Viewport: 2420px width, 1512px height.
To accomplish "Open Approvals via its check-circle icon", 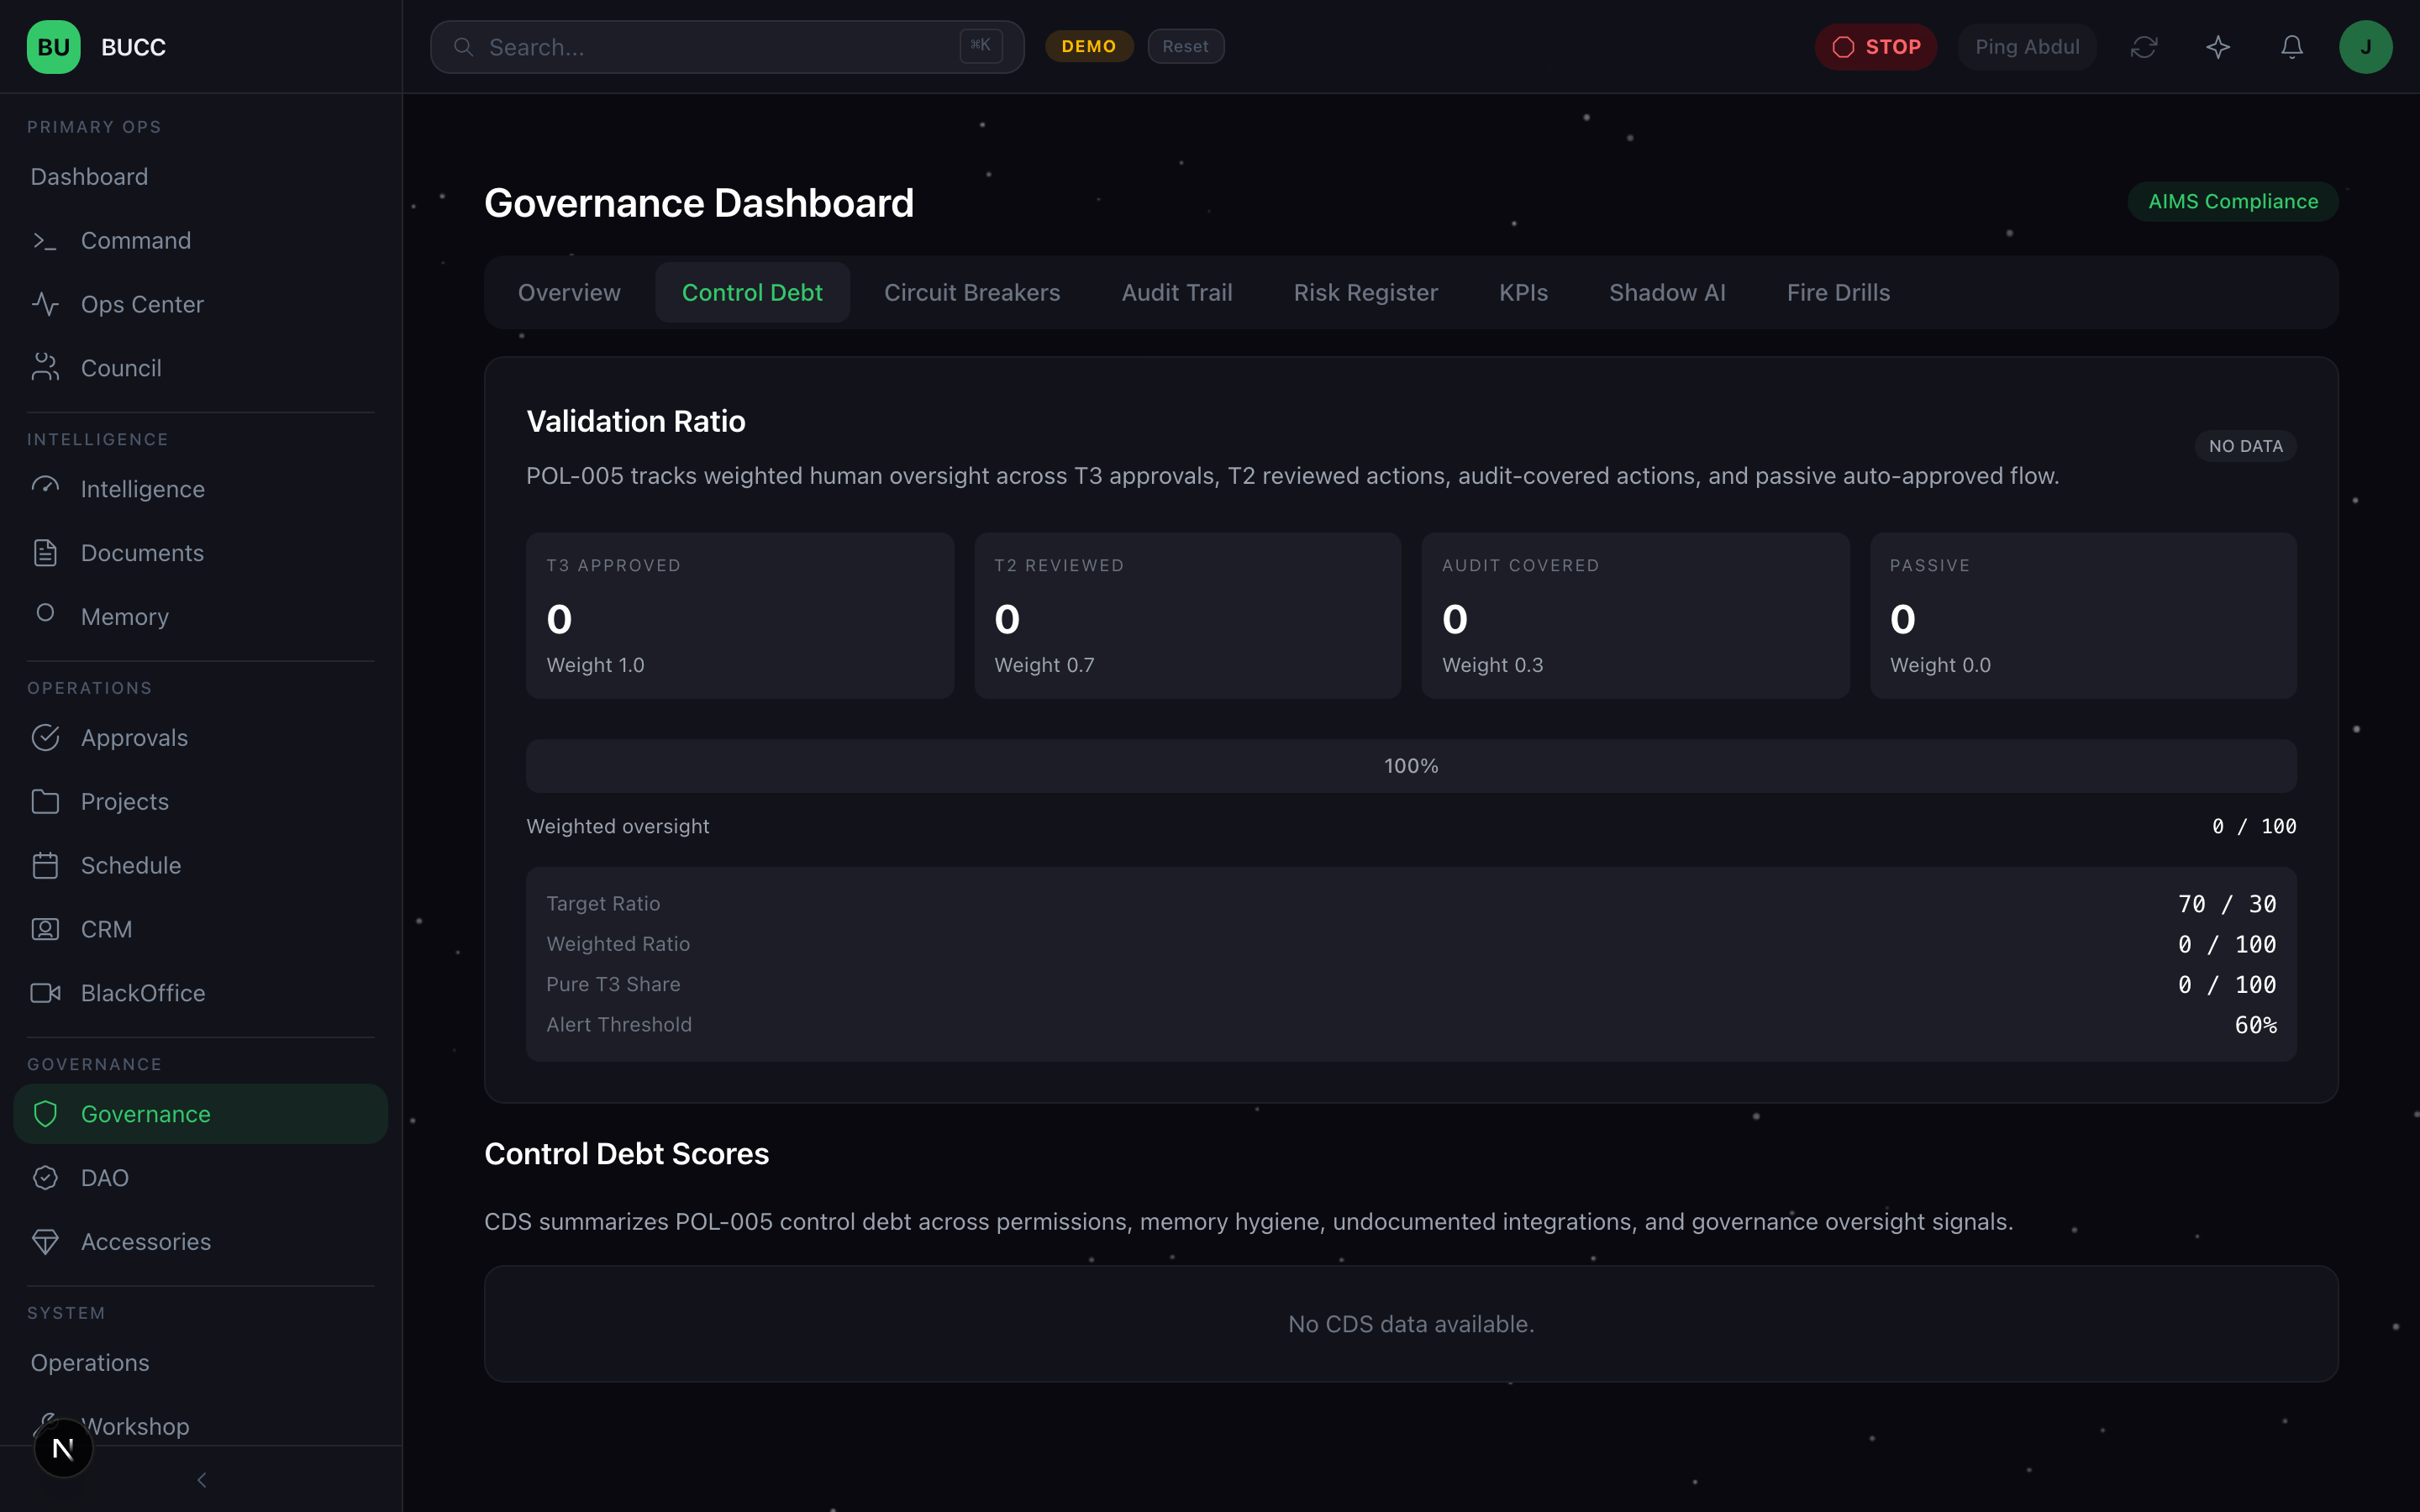I will [45, 738].
